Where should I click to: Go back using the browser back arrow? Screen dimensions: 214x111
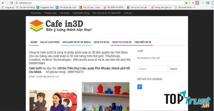3,3
